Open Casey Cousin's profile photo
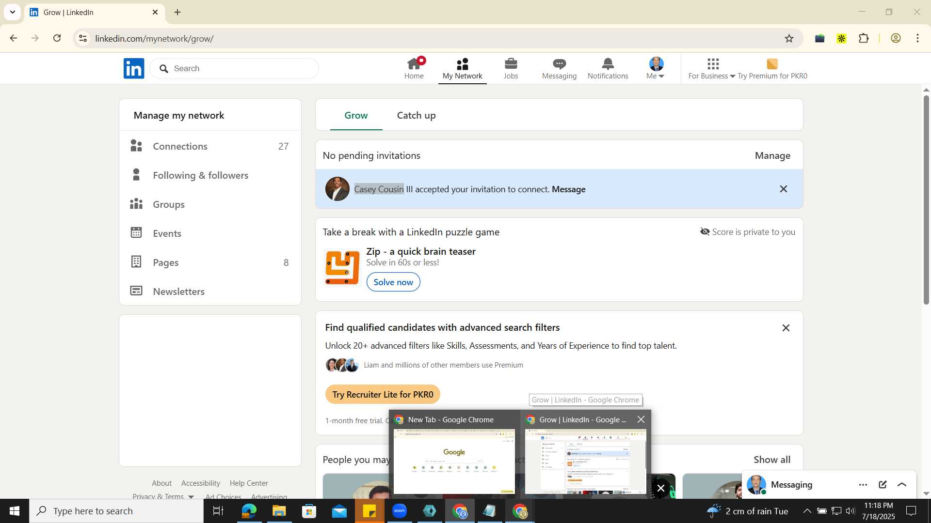 coord(337,189)
